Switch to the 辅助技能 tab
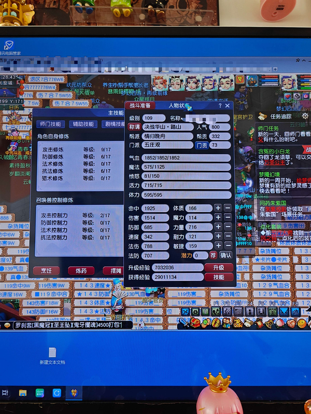 point(83,124)
